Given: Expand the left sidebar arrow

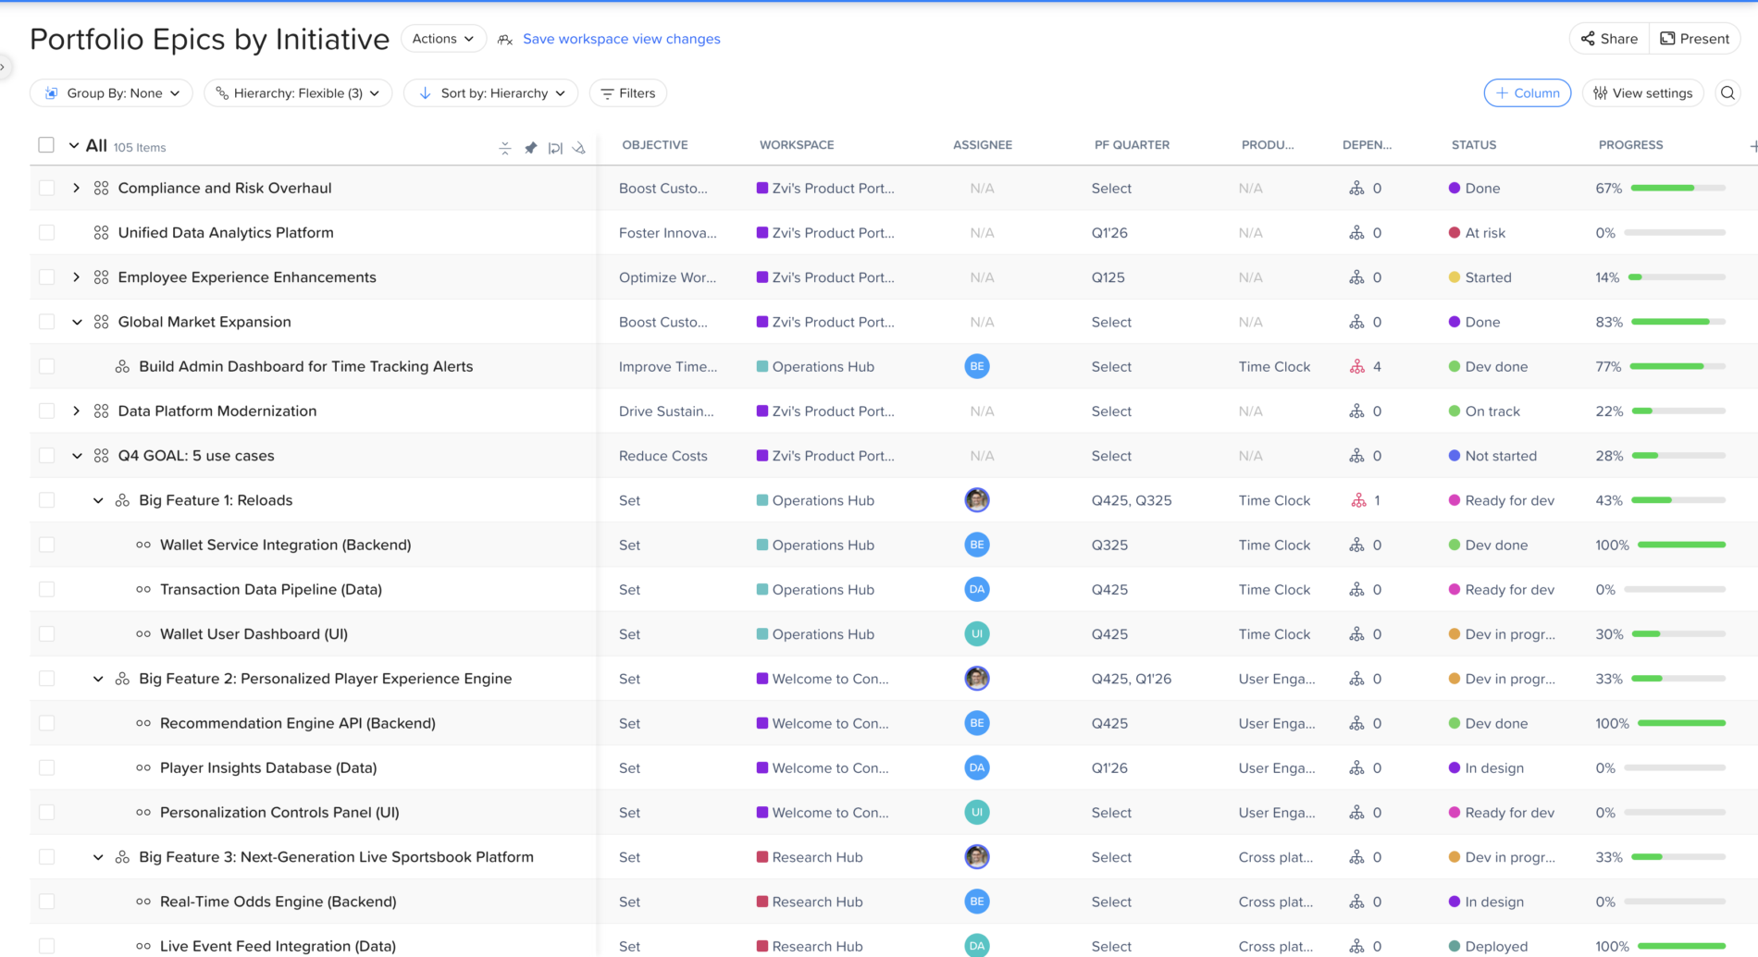Looking at the screenshot, I should point(4,67).
